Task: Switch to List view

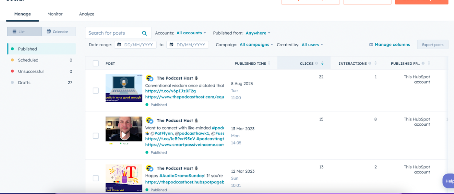Action: click(24, 31)
